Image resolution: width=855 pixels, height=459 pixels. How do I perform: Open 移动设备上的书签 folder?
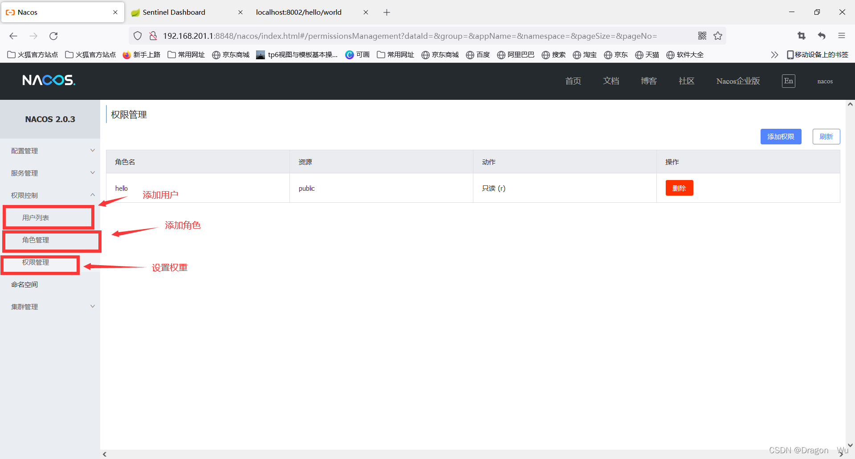[x=818, y=55]
